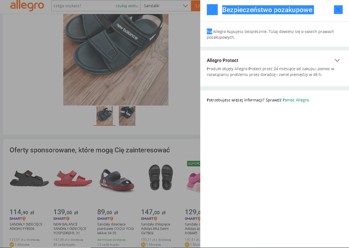
Task: Click the orange search button
Action: click(x=196, y=6)
